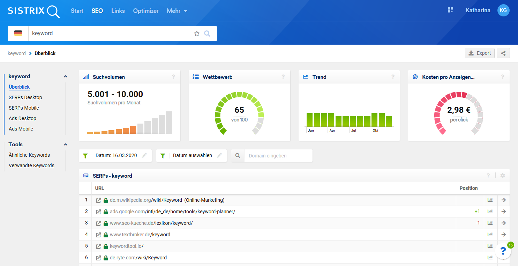Image resolution: width=518 pixels, height=266 pixels.
Task: Click the 5.001 - 10.000 search volume value
Action: click(115, 94)
